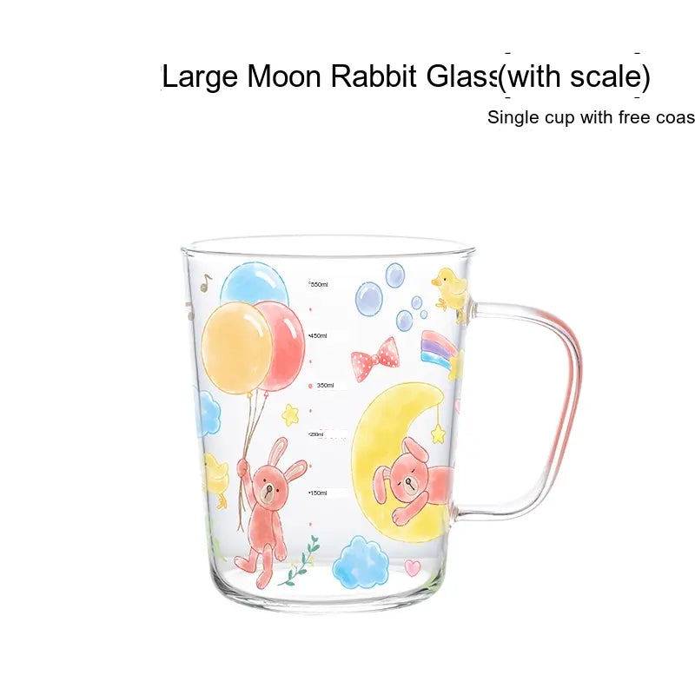
Task: Click the yellow chick near the handle
Action: click(450, 290)
